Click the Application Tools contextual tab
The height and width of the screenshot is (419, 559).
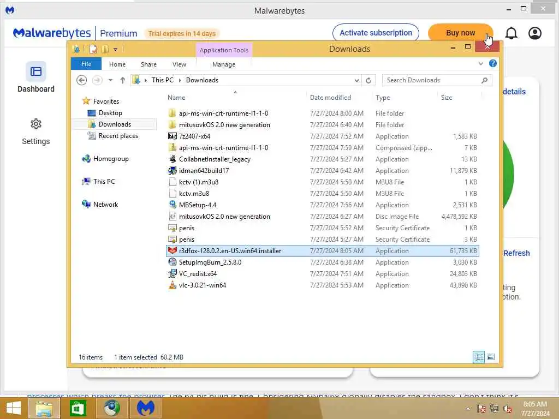pyautogui.click(x=224, y=50)
